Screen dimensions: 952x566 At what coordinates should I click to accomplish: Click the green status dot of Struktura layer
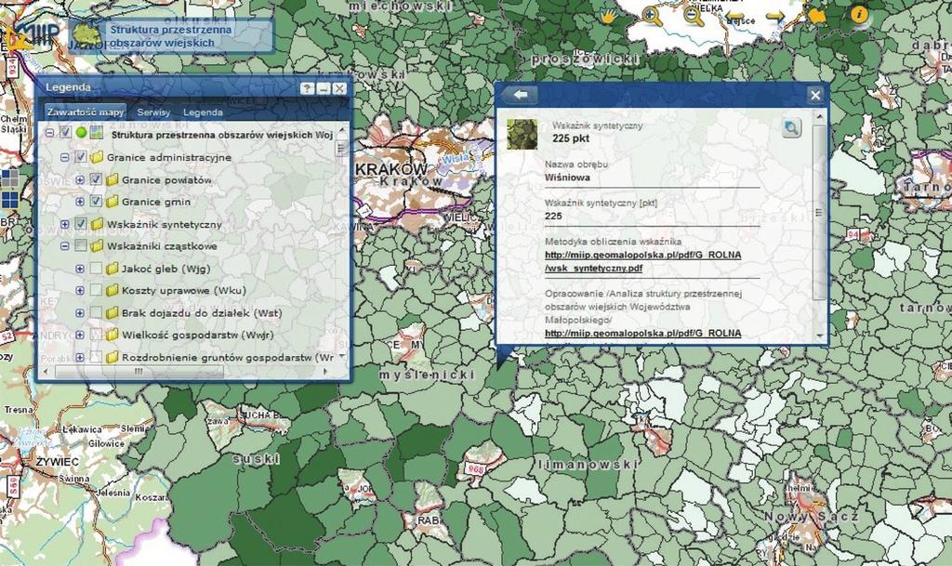coord(82,132)
